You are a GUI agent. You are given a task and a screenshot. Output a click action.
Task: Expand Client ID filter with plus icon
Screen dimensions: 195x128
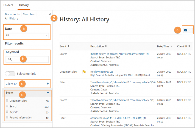(48, 84)
